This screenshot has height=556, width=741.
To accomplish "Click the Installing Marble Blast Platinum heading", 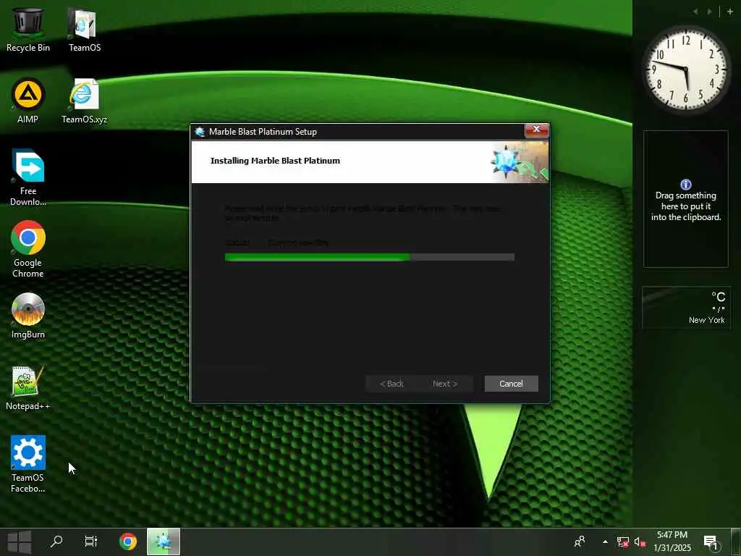I will pos(275,161).
